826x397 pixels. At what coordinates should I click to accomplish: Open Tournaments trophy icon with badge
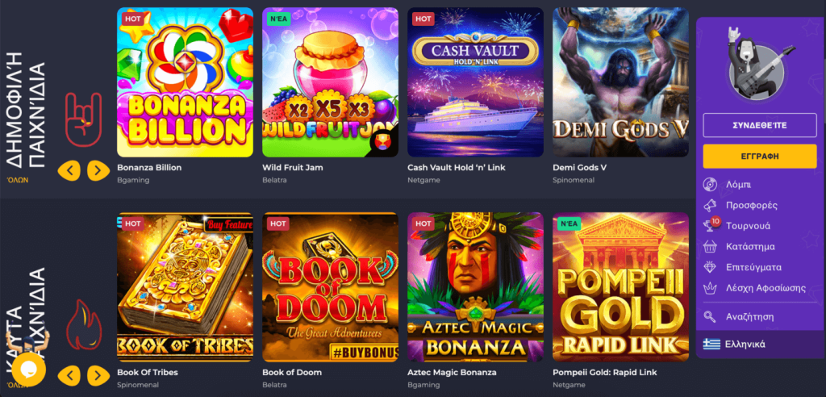click(x=711, y=225)
